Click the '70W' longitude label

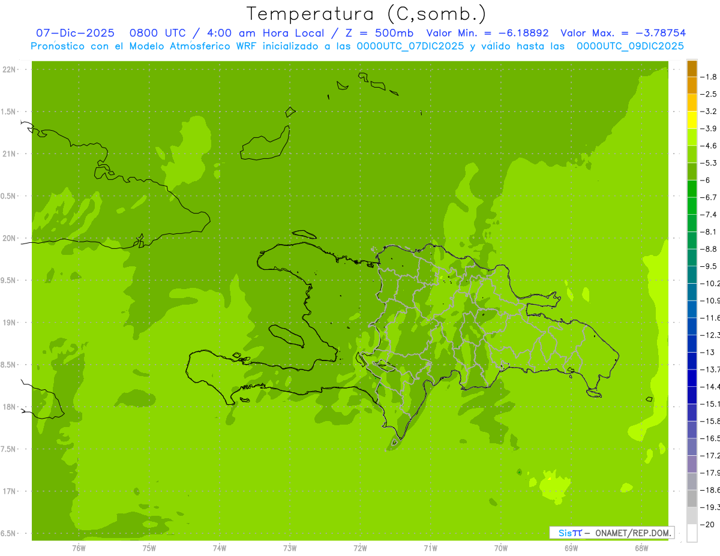(x=500, y=548)
